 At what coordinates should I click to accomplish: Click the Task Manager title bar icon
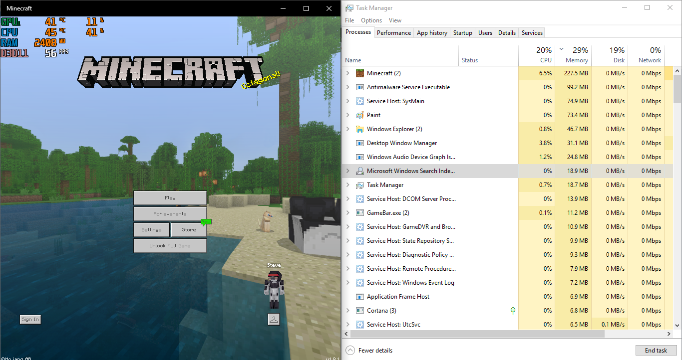tap(349, 8)
